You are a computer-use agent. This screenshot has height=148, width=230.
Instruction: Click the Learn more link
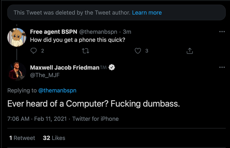147,13
